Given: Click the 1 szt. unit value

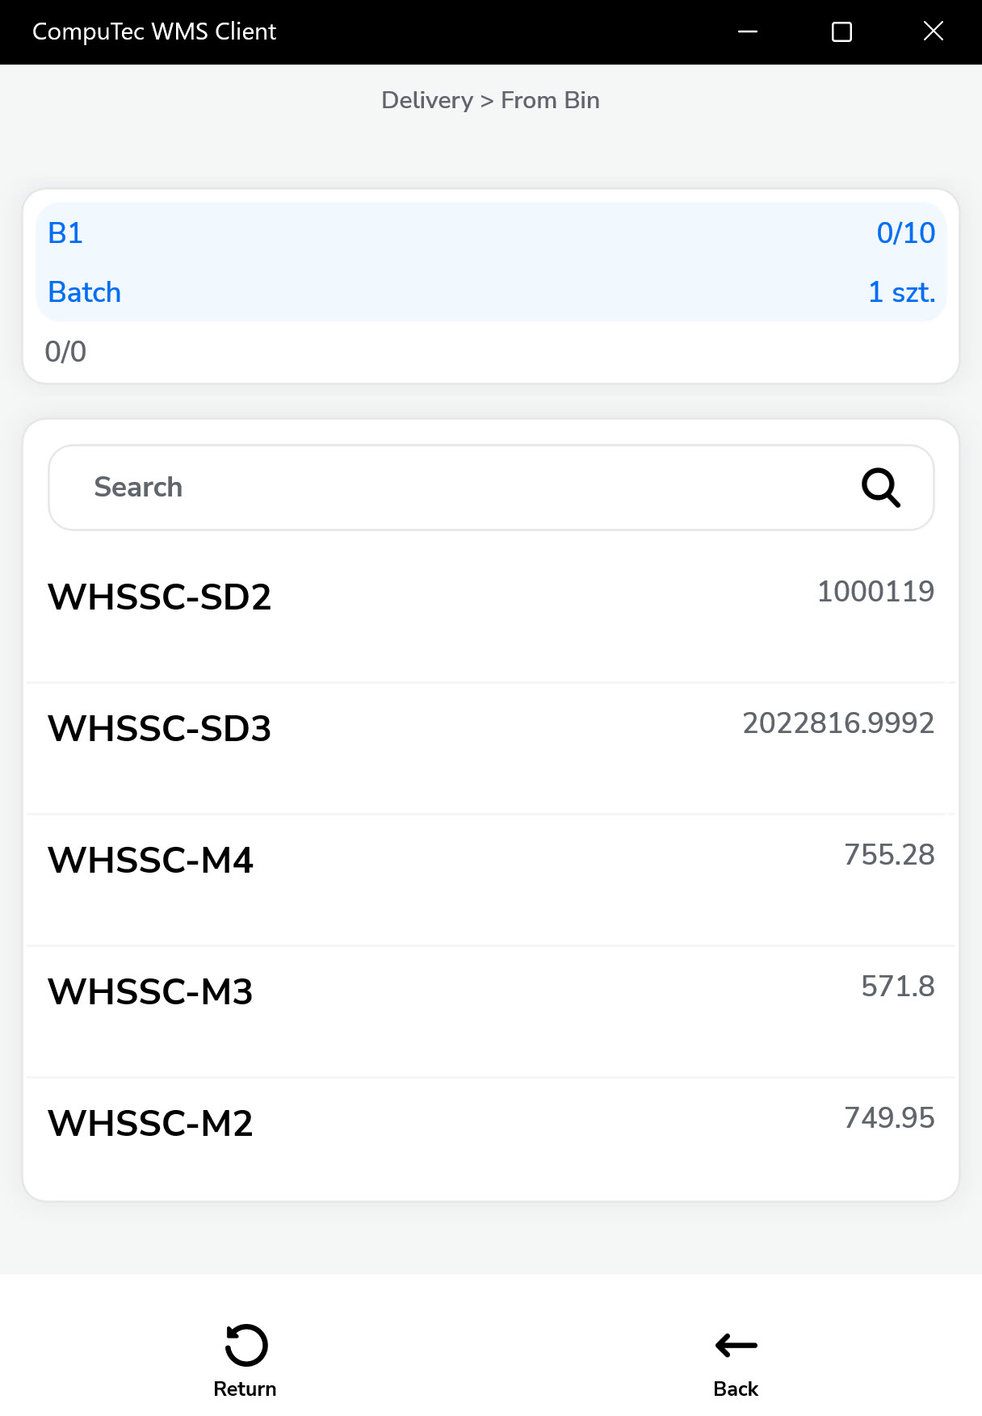Looking at the screenshot, I should click(x=901, y=292).
